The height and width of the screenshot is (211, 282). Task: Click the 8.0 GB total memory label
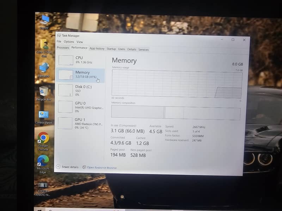[x=237, y=64]
